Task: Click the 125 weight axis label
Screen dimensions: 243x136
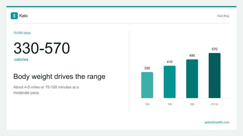Action: [147, 104]
